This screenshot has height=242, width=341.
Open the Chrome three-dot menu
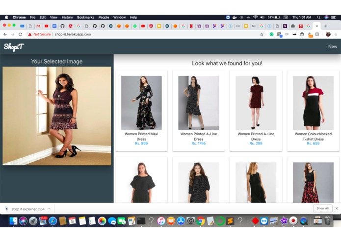(x=336, y=34)
